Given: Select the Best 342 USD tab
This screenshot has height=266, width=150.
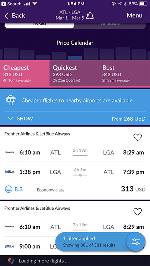Looking at the screenshot, I should tap(124, 73).
